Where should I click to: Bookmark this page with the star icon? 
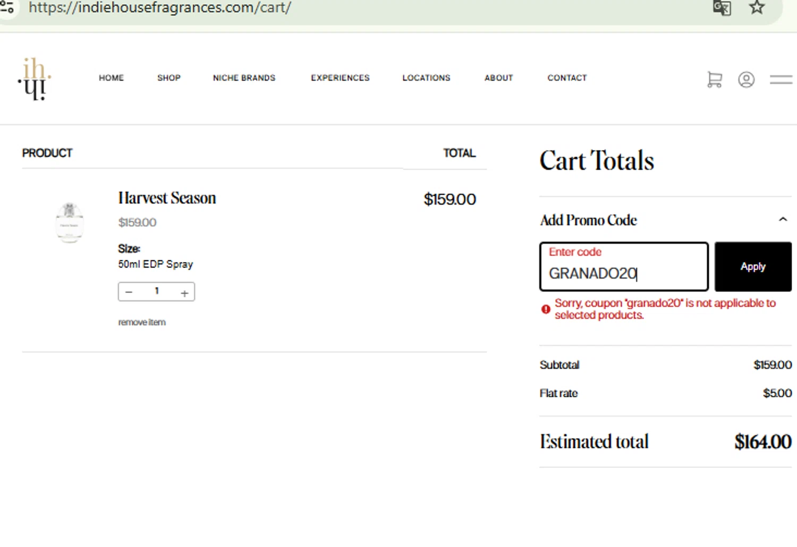pyautogui.click(x=757, y=7)
